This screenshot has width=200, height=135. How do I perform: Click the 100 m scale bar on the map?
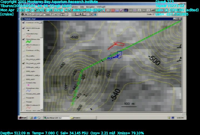(x=128, y=105)
